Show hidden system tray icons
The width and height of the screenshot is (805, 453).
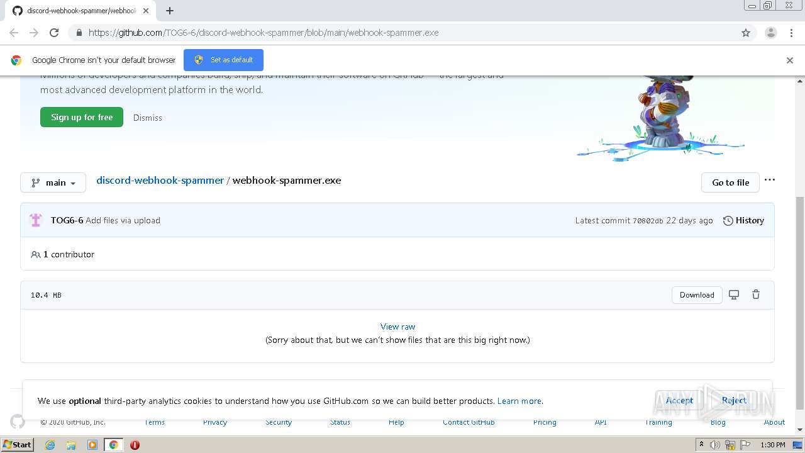[701, 445]
